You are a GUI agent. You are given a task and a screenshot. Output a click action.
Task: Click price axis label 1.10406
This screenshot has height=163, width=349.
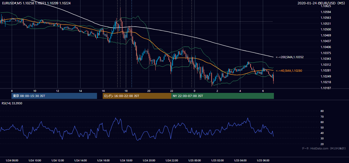326,47
